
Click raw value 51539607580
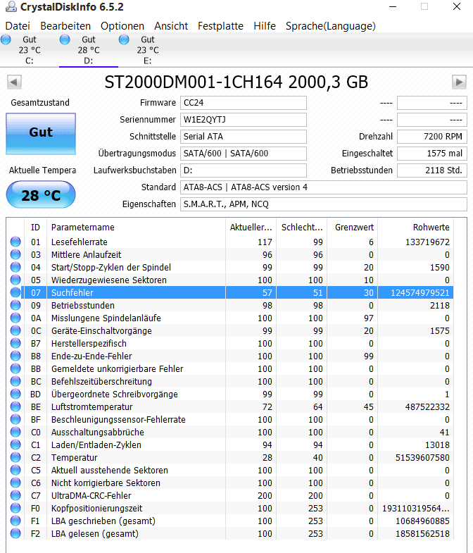click(422, 458)
